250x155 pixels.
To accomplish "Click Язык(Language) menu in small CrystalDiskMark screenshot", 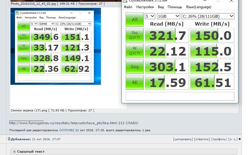I will click(67, 17).
